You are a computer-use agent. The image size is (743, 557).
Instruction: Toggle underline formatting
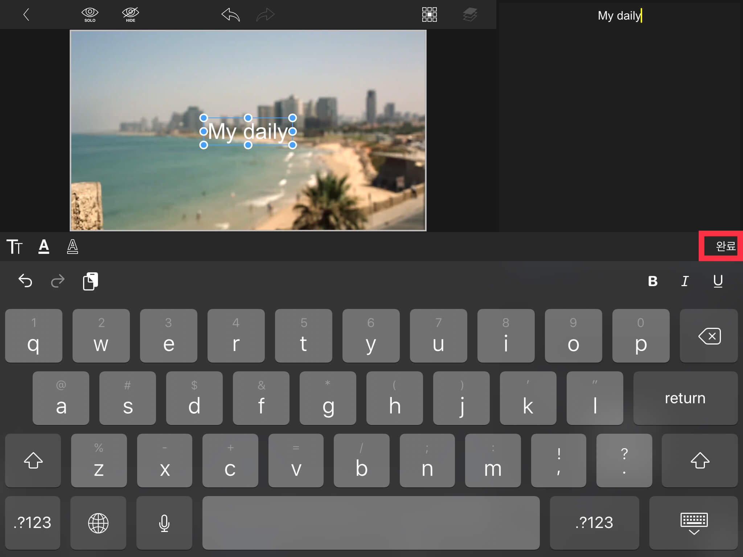tap(718, 281)
